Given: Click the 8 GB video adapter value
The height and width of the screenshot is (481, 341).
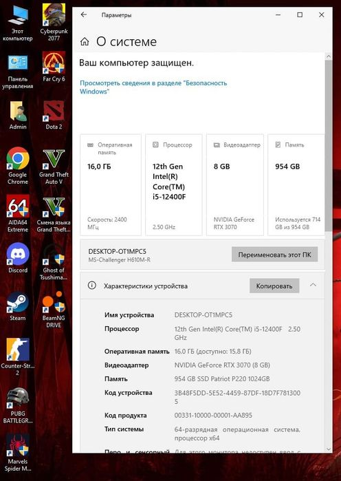Looking at the screenshot, I should [222, 167].
